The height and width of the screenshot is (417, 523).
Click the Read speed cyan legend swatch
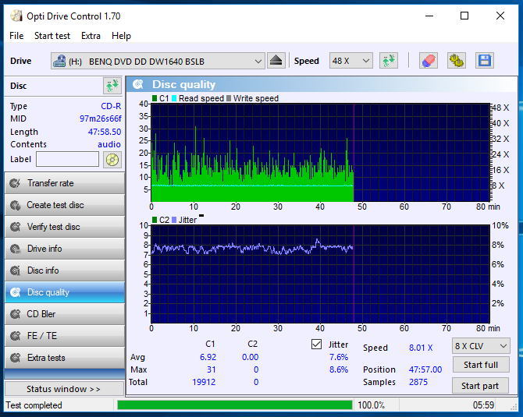pos(174,98)
